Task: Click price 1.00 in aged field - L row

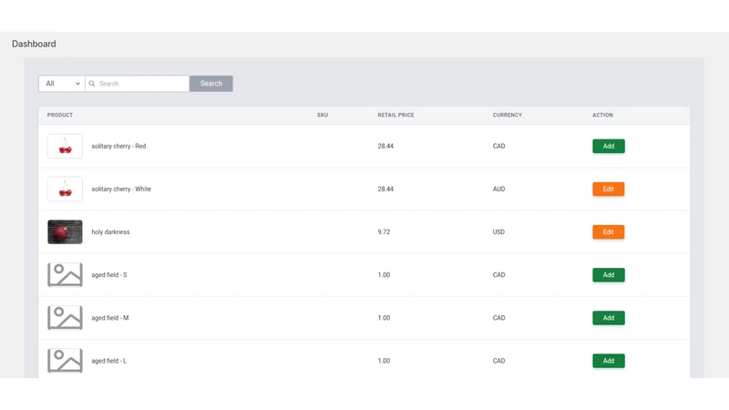Action: coord(384,361)
